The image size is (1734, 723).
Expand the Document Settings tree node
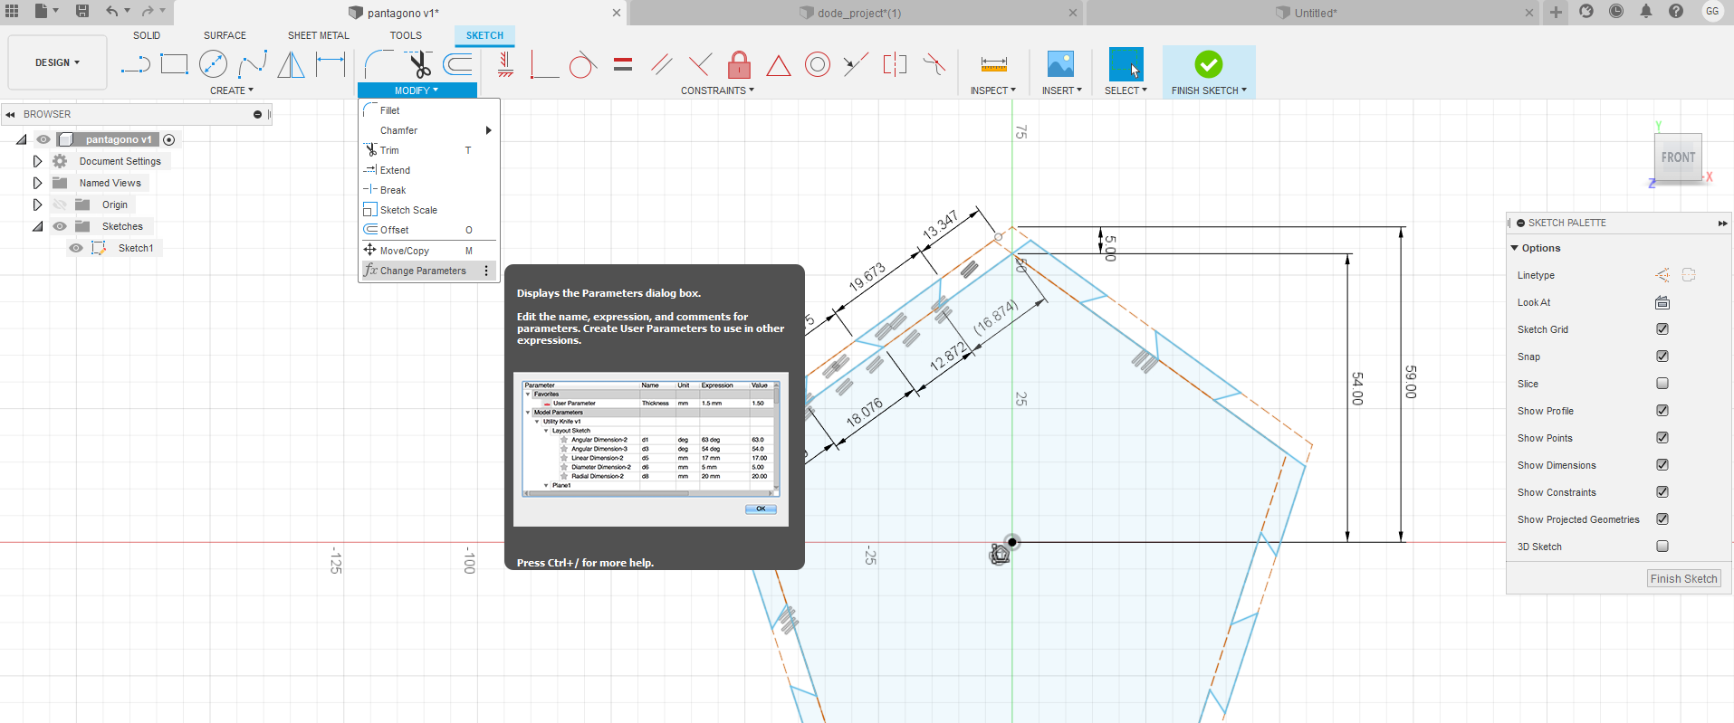coord(37,161)
